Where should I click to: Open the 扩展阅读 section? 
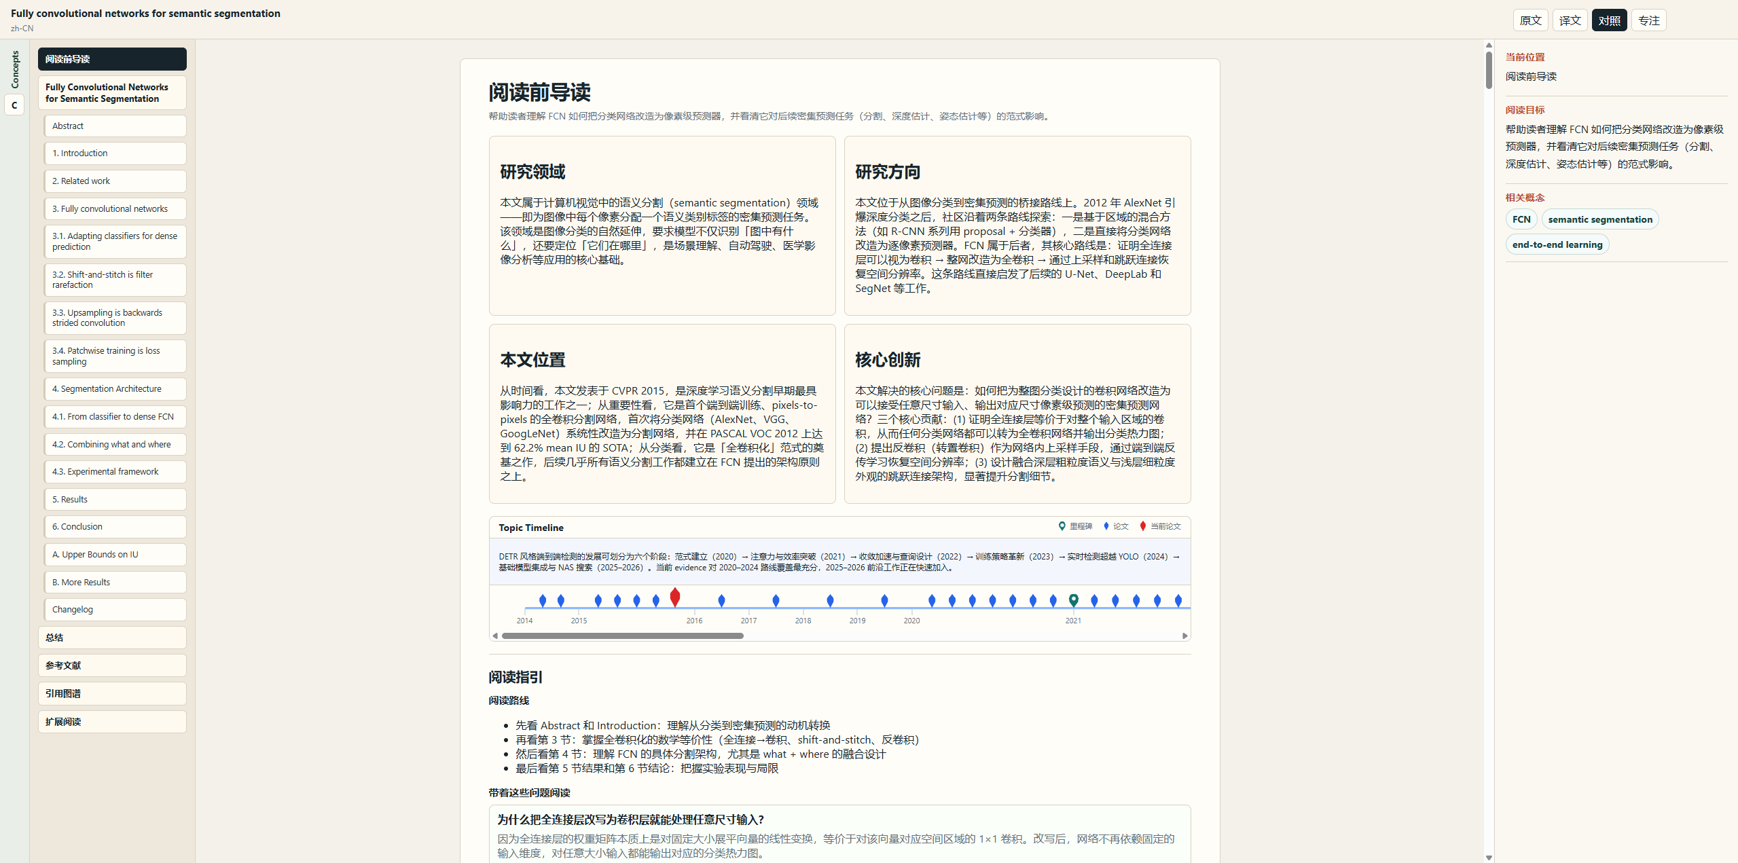[x=112, y=722]
